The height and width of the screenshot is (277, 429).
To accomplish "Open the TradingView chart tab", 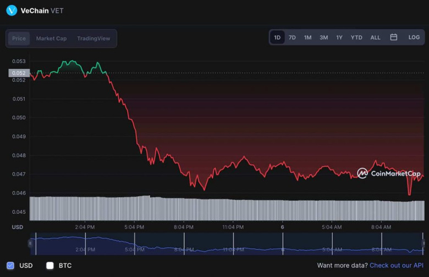I will pyautogui.click(x=94, y=38).
